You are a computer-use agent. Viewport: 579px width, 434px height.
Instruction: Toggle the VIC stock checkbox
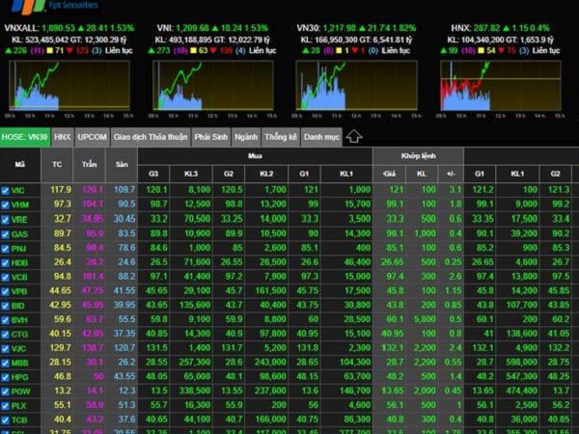[x=5, y=190]
